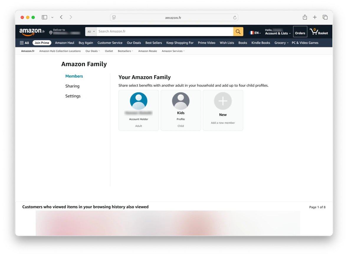Image resolution: width=348 pixels, height=256 pixels.
Task: Click the Safari share icon
Action: (x=305, y=17)
